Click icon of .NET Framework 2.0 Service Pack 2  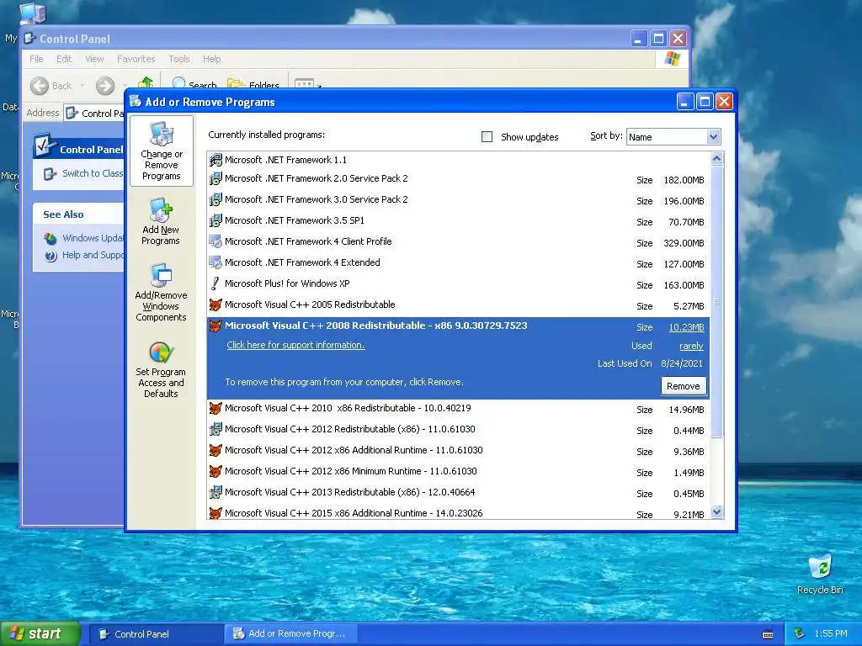click(215, 178)
